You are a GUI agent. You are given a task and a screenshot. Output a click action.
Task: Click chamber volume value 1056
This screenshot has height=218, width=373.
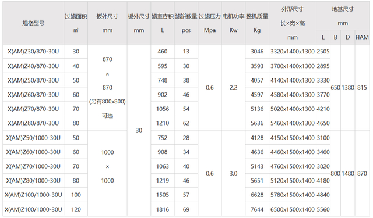click(163, 109)
